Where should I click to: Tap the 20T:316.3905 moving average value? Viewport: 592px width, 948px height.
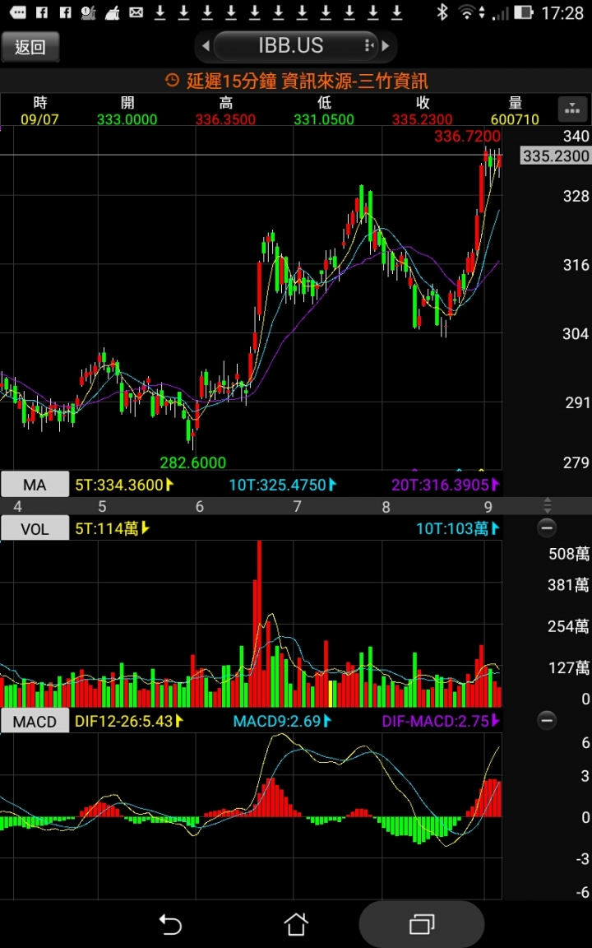tap(441, 484)
